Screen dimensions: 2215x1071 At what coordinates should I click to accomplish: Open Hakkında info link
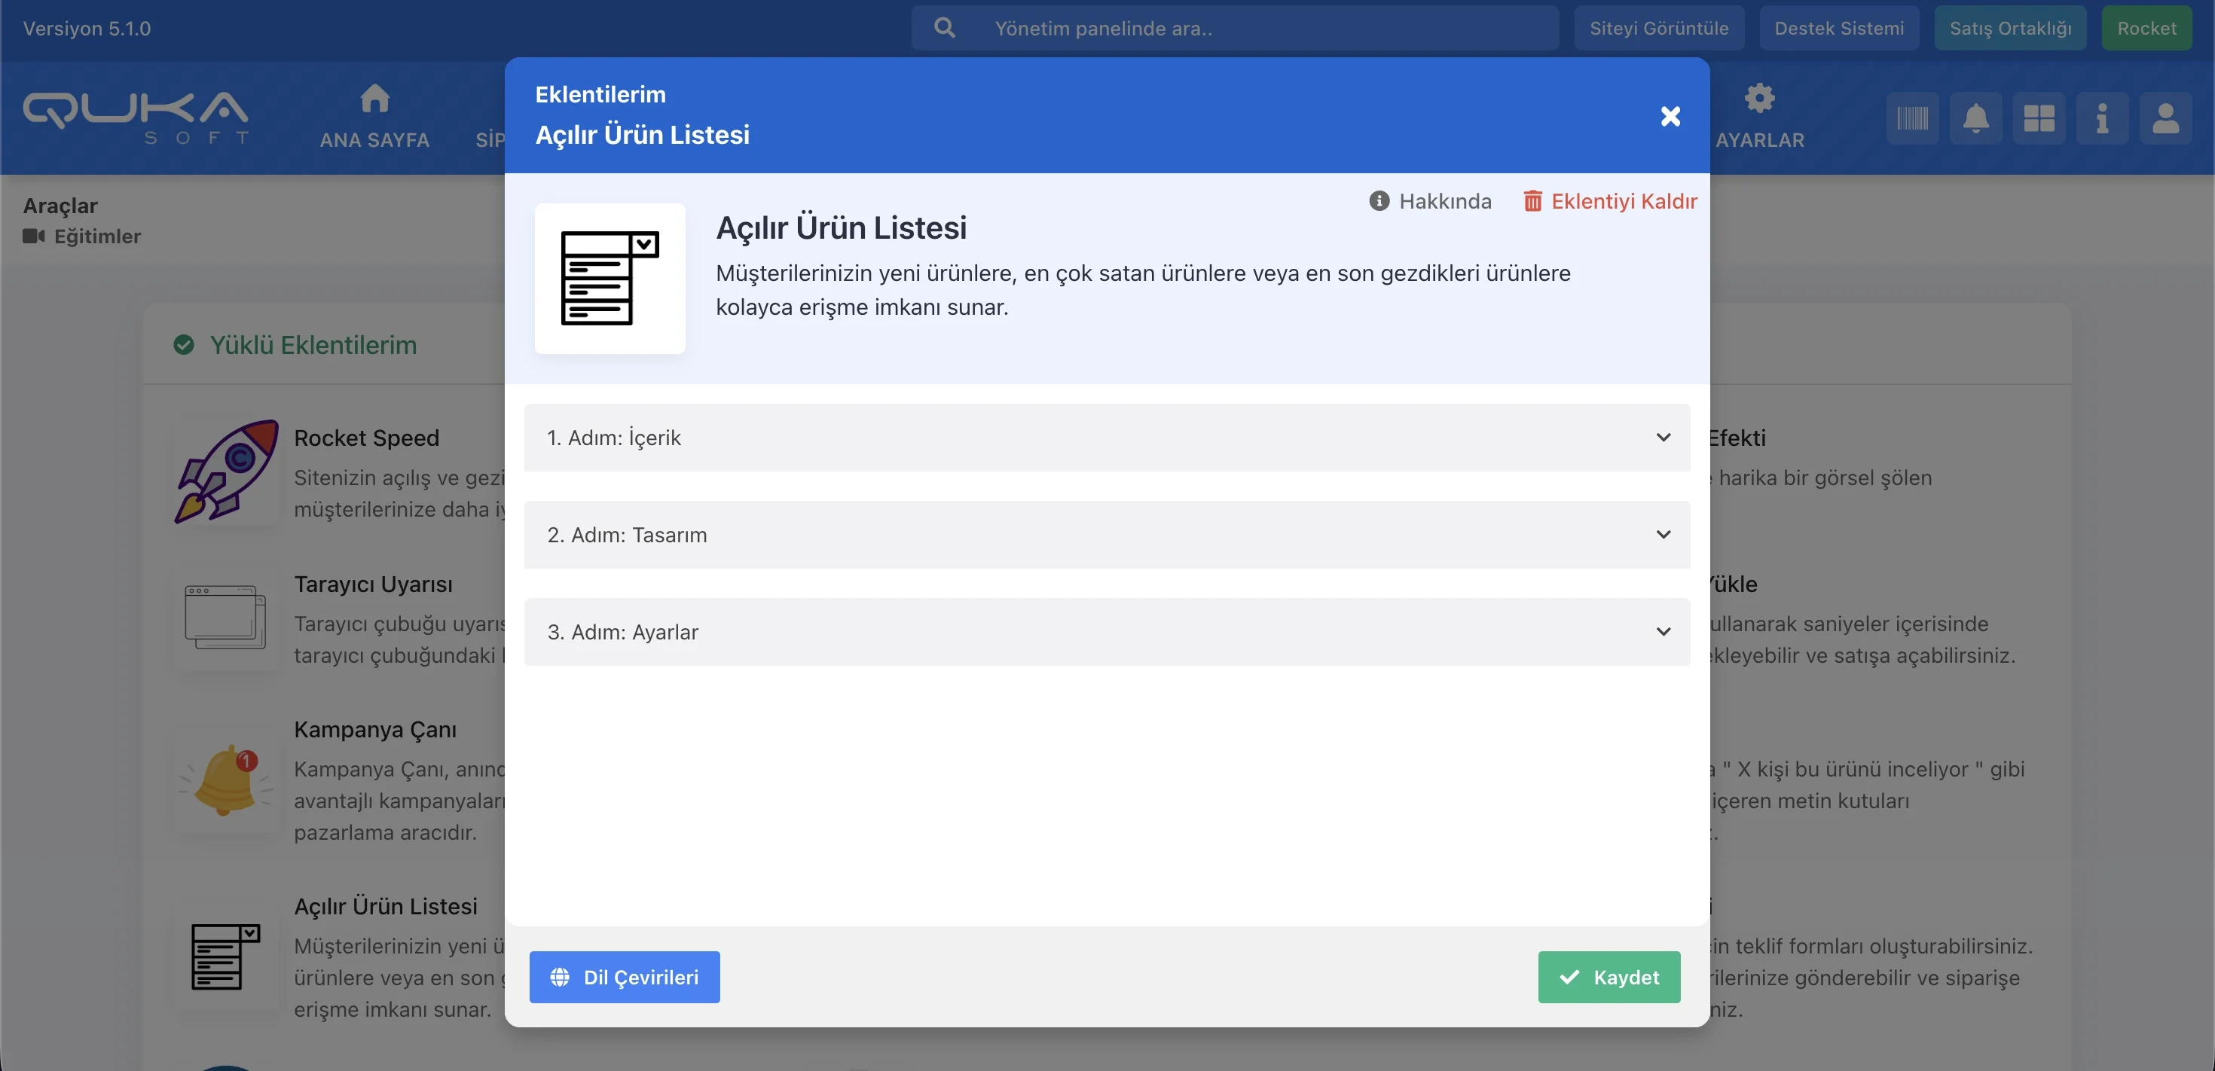pos(1430,201)
